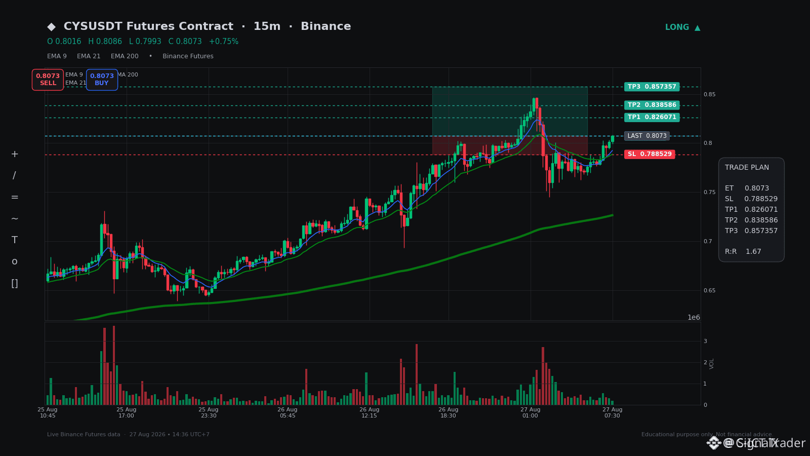The image size is (810, 456).
Task: Click the TP3 0.857357 price label
Action: (652, 87)
